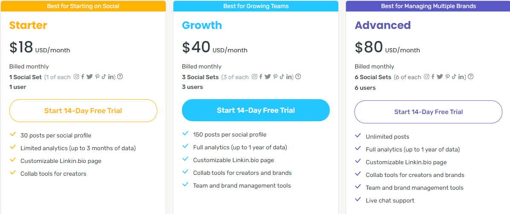Click the Instagram icon in Advanced plan

pyautogui.click(x=427, y=77)
